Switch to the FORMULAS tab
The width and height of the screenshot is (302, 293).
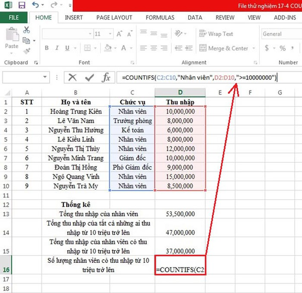tap(160, 18)
